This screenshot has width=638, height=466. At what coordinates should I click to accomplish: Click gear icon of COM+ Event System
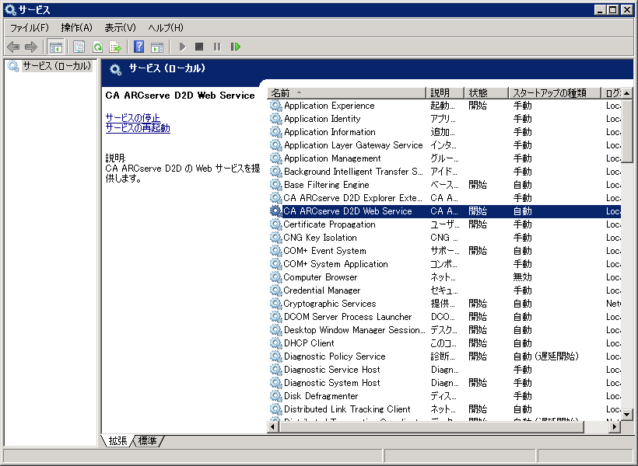point(275,251)
